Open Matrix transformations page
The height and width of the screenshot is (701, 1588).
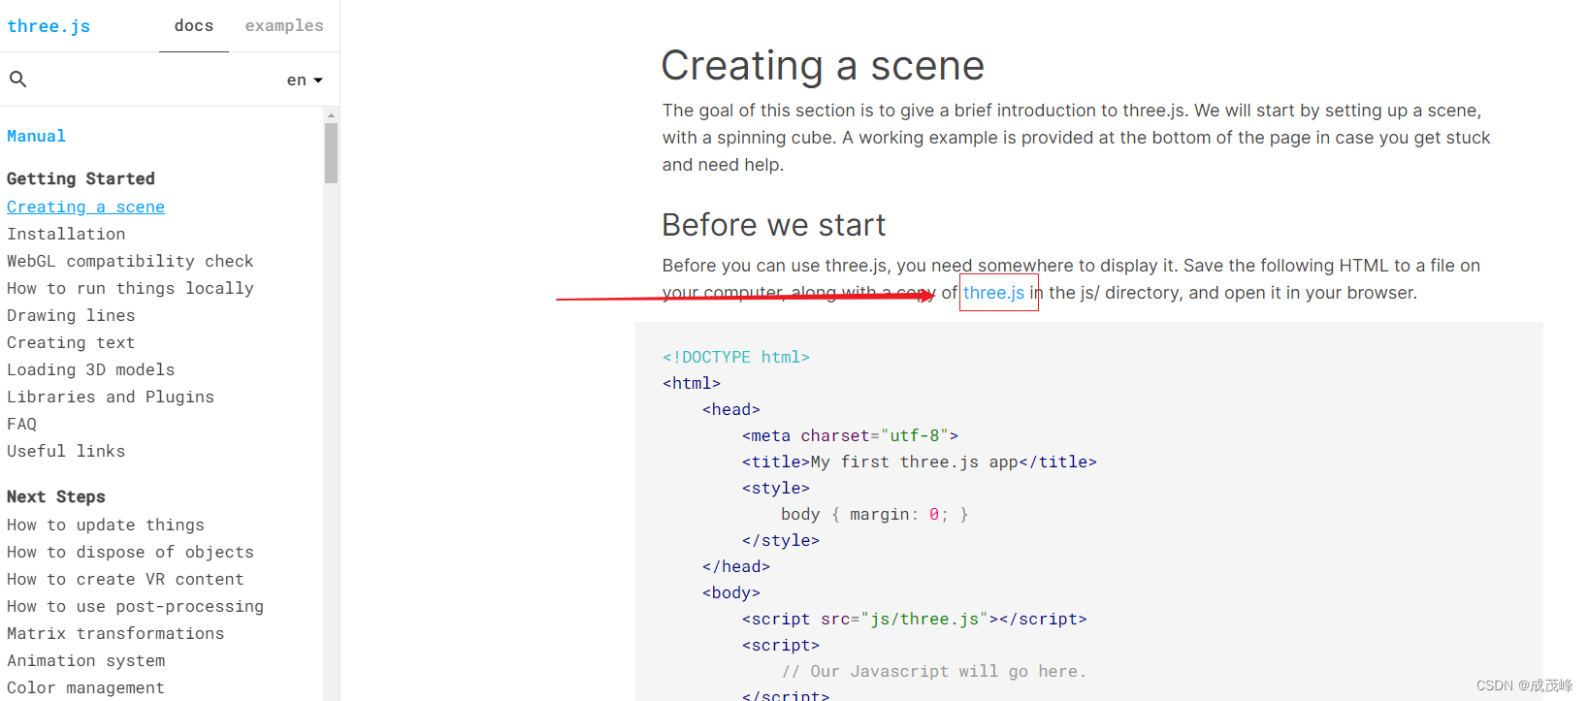click(115, 633)
